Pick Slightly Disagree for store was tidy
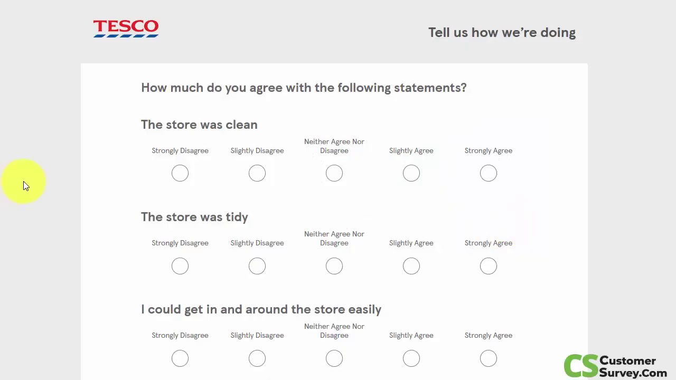 (257, 266)
